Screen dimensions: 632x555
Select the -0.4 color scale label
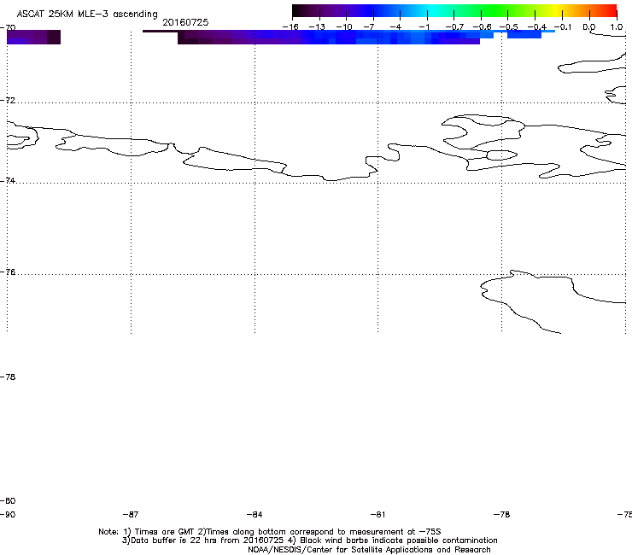point(536,27)
